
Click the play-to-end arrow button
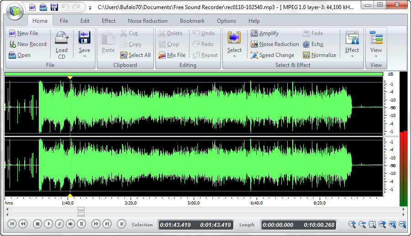pyautogui.click(x=70, y=224)
